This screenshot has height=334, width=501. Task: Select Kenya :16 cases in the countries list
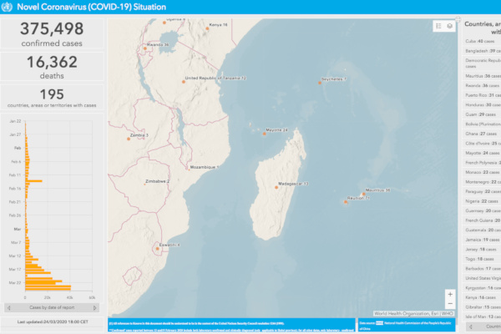482,297
